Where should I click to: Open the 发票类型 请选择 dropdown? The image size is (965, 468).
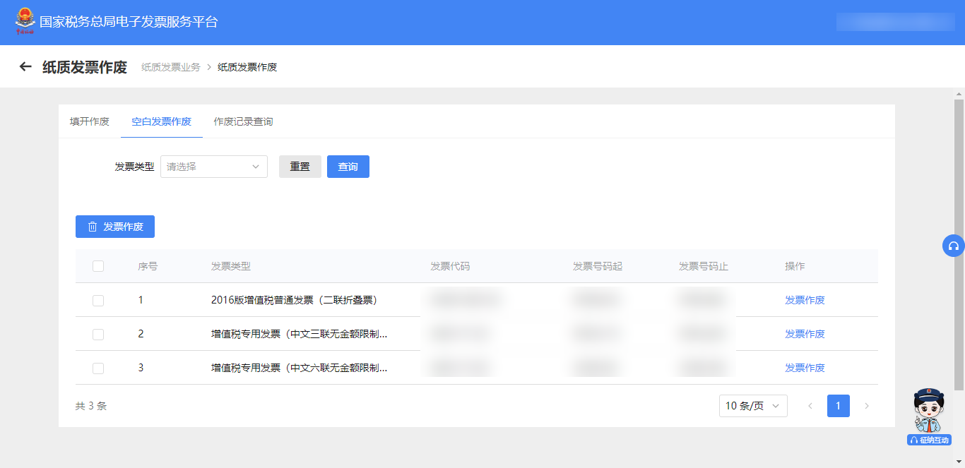coord(214,167)
